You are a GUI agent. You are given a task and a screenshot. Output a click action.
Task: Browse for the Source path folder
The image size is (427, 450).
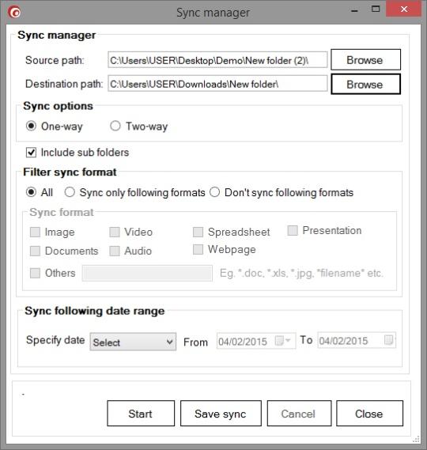click(x=365, y=59)
